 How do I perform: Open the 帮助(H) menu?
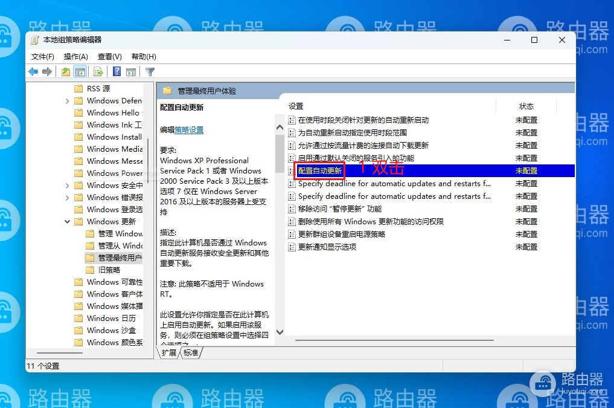click(144, 57)
